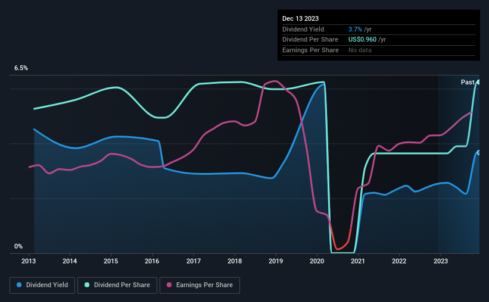This screenshot has width=489, height=302.
Task: Select the 2013 x-axis label
Action: pos(29,261)
